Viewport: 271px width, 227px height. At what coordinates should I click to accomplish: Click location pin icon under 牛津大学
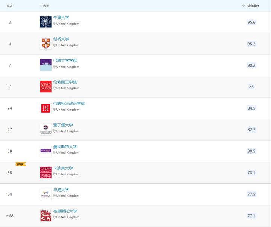(55, 24)
